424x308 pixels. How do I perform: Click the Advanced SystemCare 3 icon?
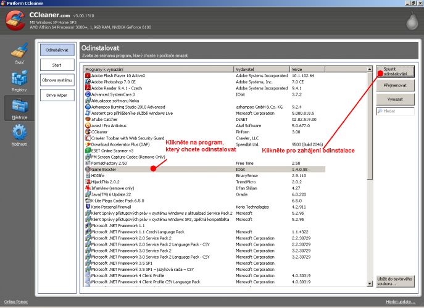pyautogui.click(x=88, y=94)
